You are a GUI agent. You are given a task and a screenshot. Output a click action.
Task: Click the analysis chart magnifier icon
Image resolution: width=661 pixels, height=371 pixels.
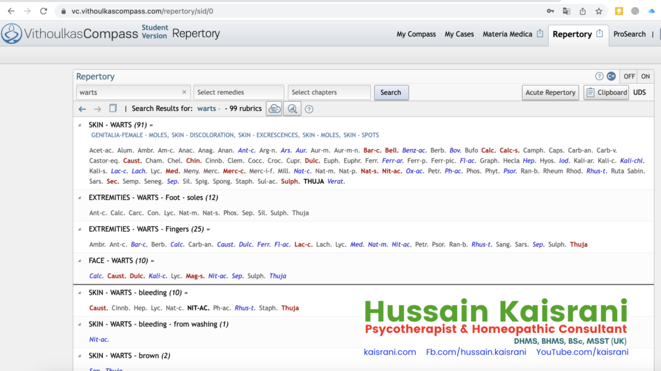tap(292, 109)
